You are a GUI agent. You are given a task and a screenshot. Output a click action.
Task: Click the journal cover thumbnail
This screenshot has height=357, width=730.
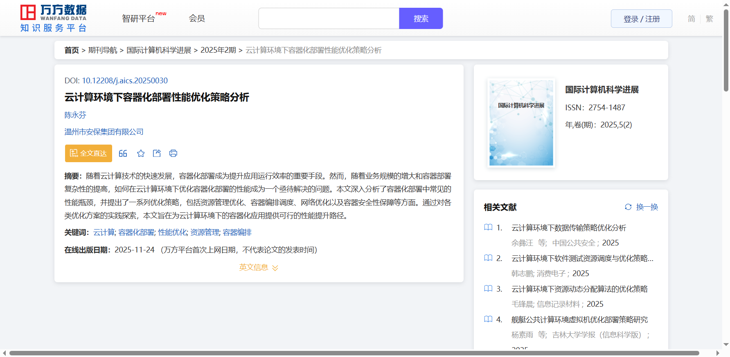[x=521, y=123]
